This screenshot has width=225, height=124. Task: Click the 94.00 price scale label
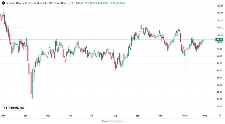click(220, 56)
